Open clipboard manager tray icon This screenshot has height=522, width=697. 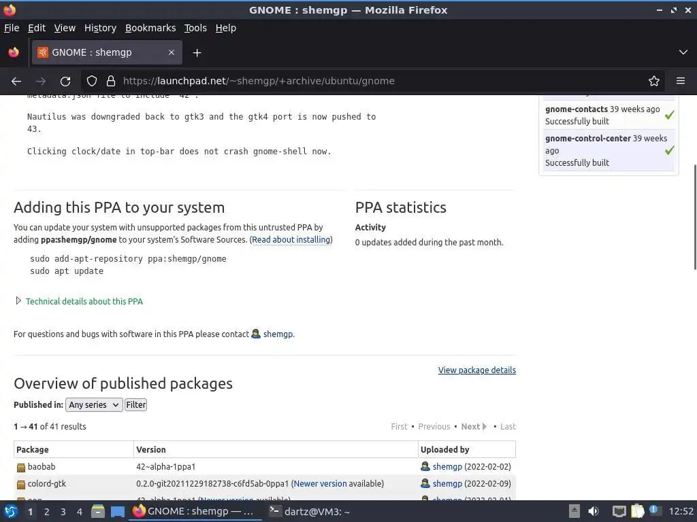pyautogui.click(x=637, y=511)
